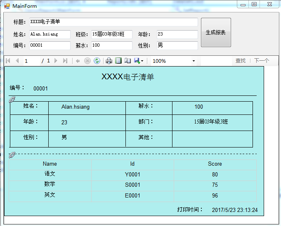Close the MainForm window
Screen dimensions: 281x226
(x=269, y=5)
